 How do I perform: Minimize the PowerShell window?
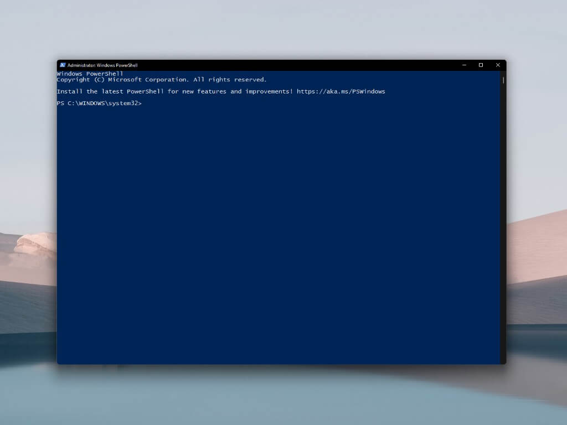464,65
